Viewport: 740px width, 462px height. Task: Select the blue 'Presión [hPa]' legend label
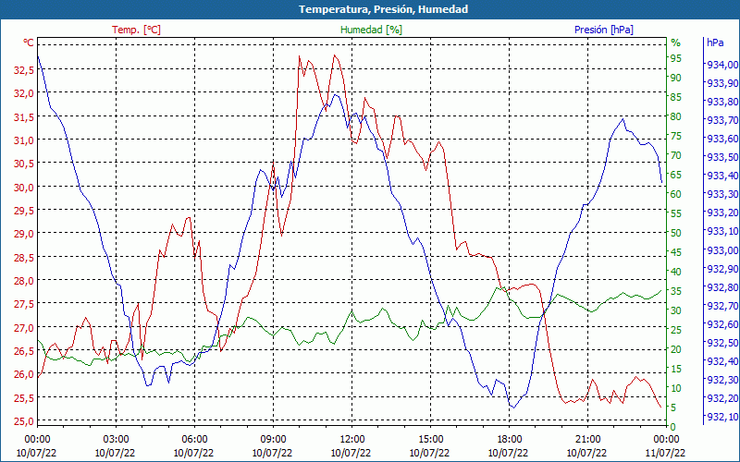click(x=604, y=30)
